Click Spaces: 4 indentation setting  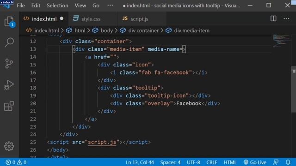[170, 162]
